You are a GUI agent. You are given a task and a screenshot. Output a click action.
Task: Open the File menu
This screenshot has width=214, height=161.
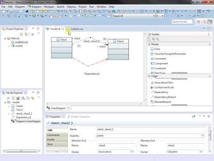(x=3, y=7)
